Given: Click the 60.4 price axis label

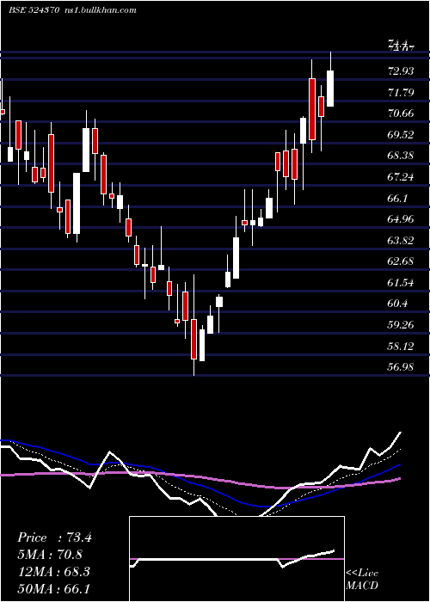Looking at the screenshot, I should (397, 304).
